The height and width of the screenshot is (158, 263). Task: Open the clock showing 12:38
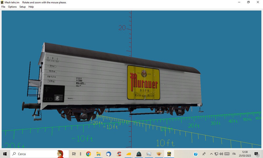pyautogui.click(x=245, y=154)
